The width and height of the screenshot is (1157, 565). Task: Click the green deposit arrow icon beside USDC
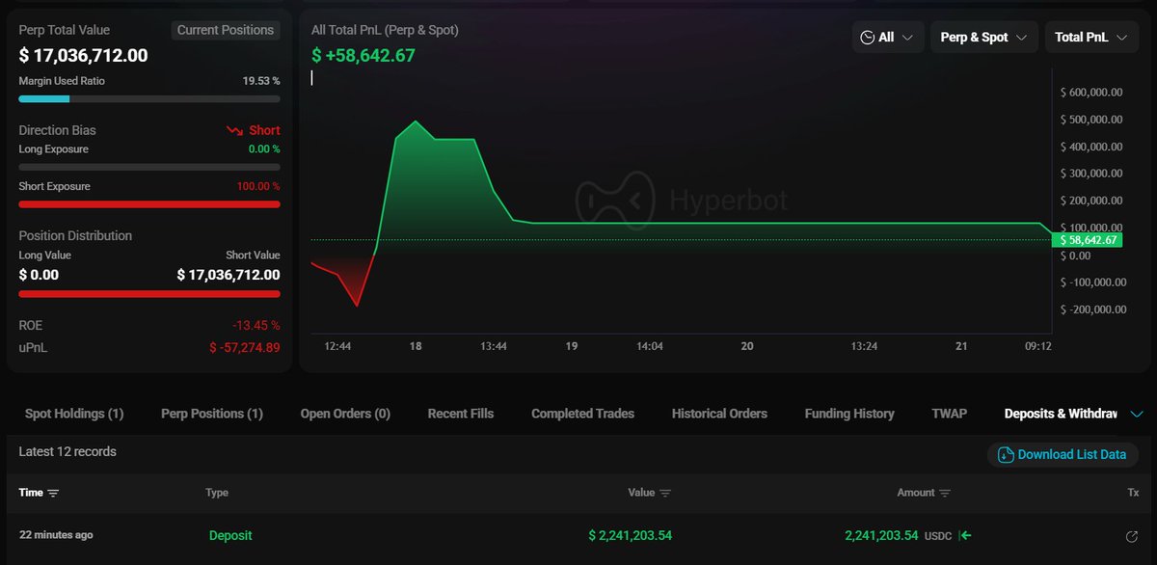click(966, 535)
